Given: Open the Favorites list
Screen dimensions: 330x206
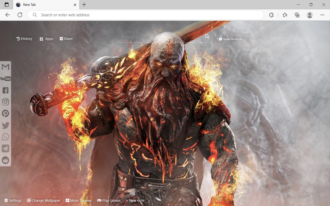Looking at the screenshot, I should click(285, 15).
